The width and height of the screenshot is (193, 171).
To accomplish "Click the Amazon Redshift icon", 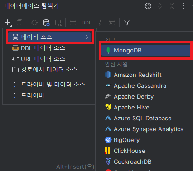I will (108, 75).
